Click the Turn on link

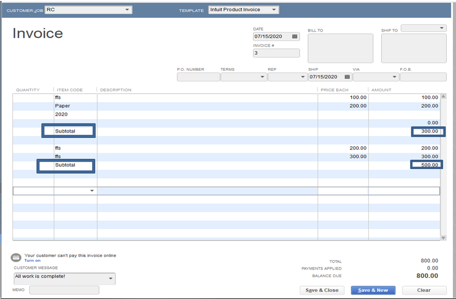(x=32, y=260)
